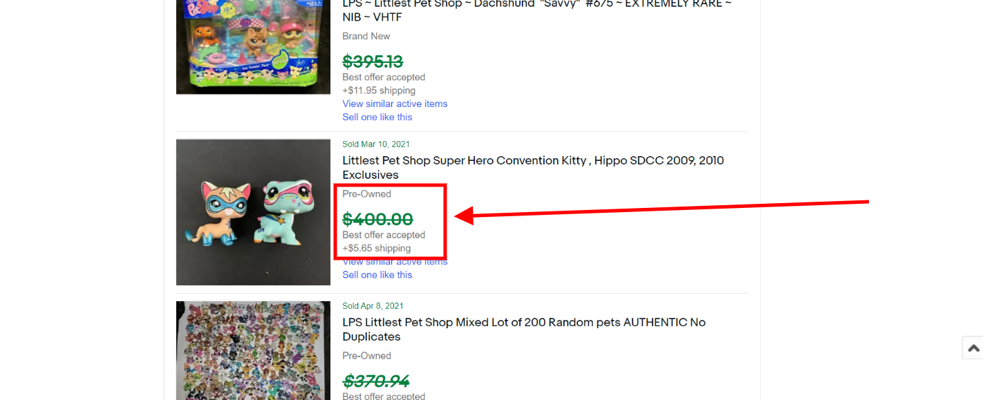The width and height of the screenshot is (983, 400).
Task: Click the 200 random pets lot thumbnail
Action: [x=253, y=350]
